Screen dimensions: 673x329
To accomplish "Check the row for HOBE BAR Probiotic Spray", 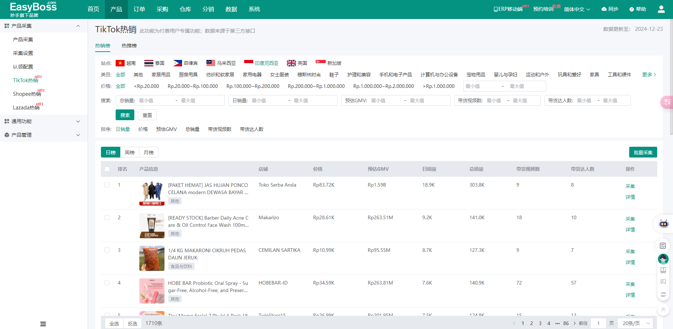I will coord(107,283).
